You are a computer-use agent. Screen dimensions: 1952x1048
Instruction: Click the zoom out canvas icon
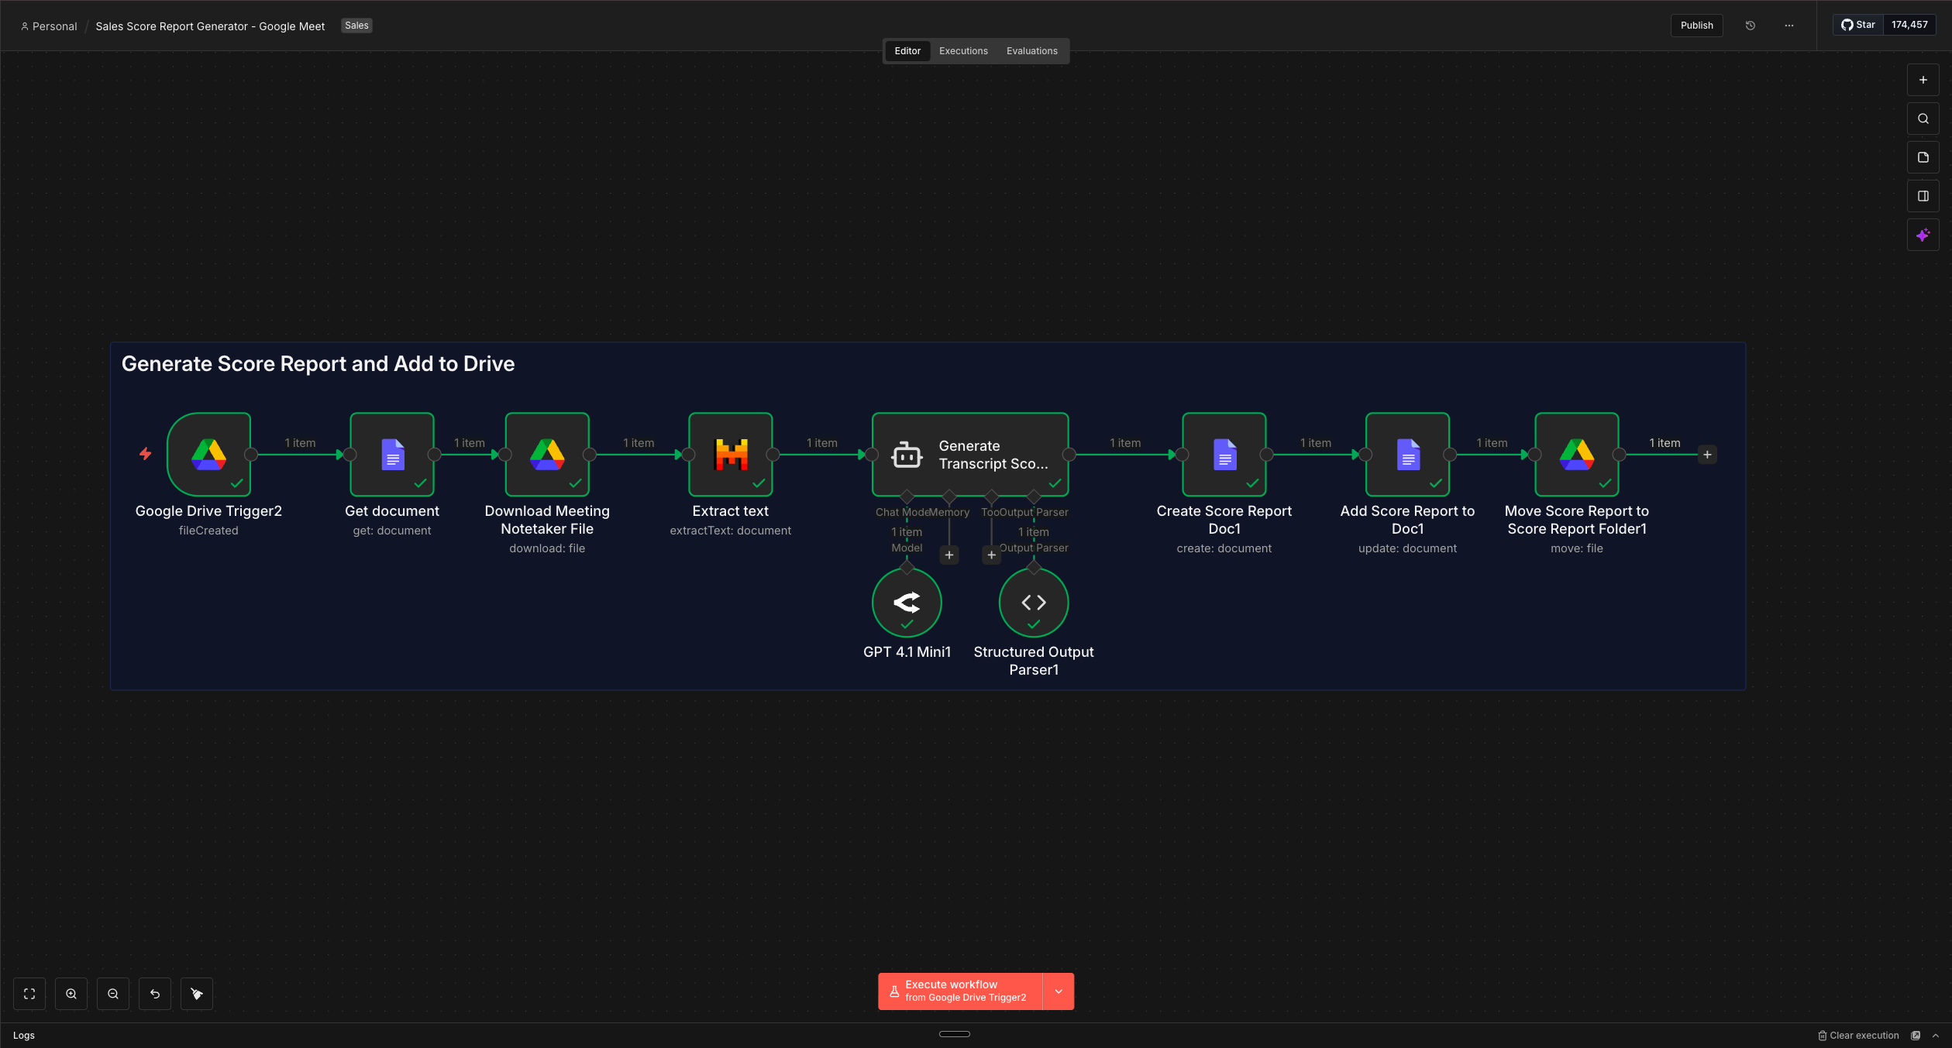(113, 994)
